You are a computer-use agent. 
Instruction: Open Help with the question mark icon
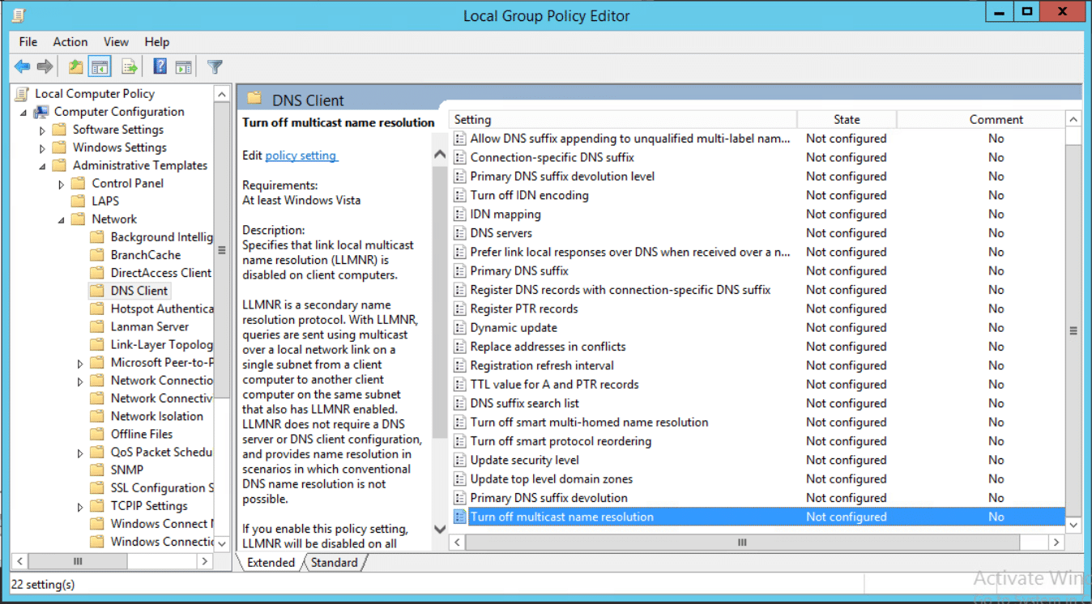(160, 66)
